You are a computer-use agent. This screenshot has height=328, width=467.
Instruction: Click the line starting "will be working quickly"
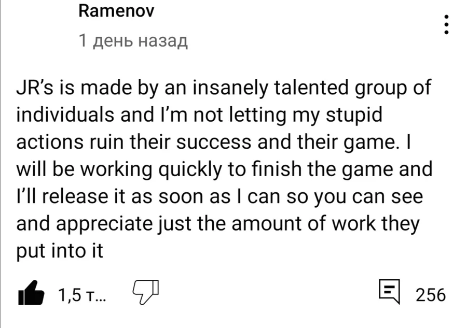[224, 169]
